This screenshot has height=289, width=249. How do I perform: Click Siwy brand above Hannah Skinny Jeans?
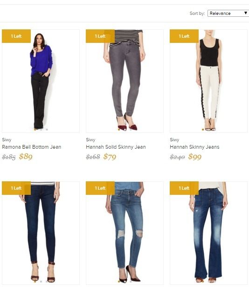174,140
